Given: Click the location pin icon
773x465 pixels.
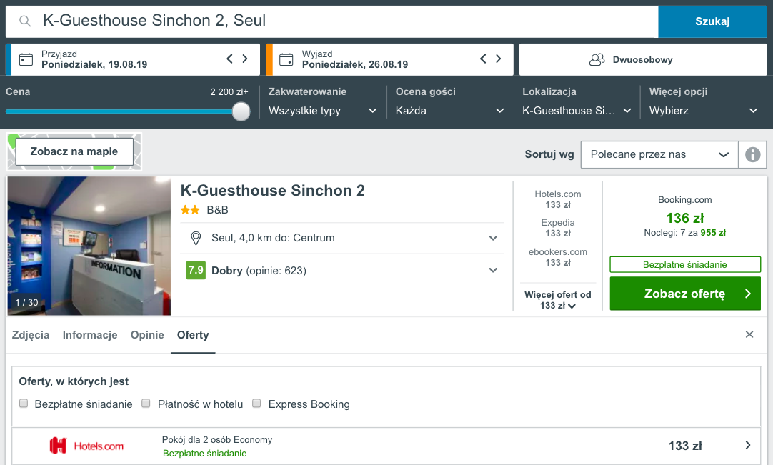Looking at the screenshot, I should click(196, 238).
